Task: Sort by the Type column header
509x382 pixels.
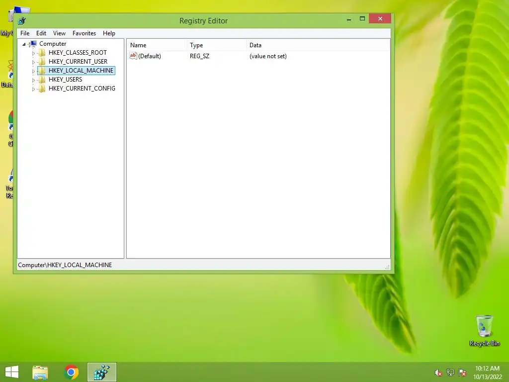Action: [216, 45]
